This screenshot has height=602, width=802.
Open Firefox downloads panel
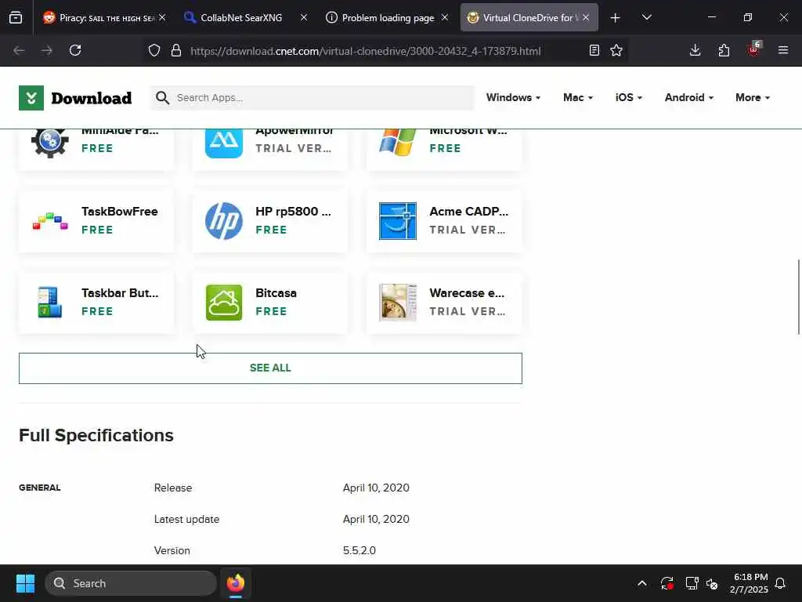coord(695,50)
